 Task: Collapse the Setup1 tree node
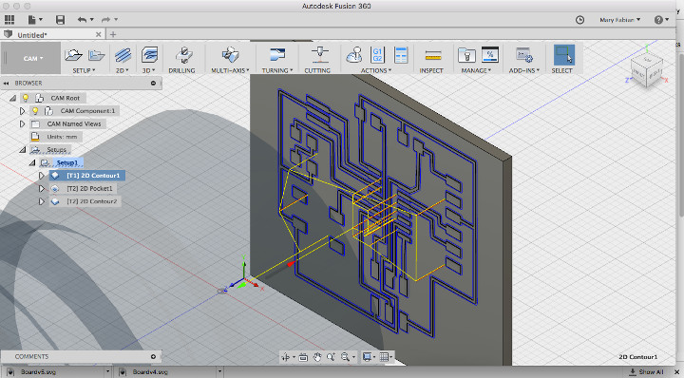(x=32, y=163)
